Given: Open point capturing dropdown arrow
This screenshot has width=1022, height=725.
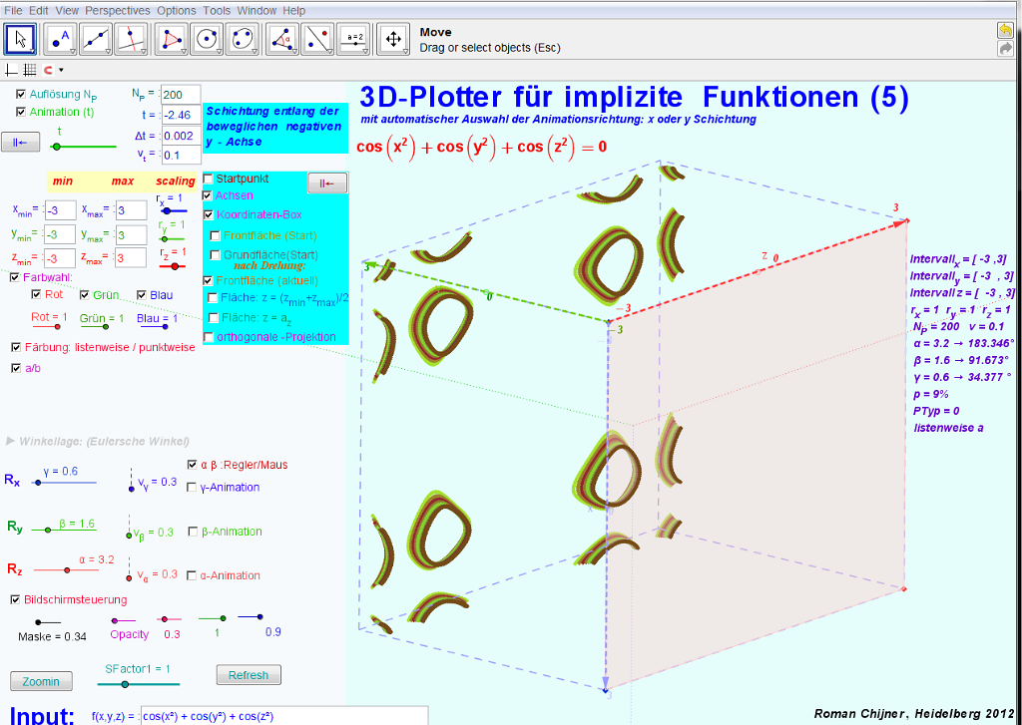Looking at the screenshot, I should [61, 71].
